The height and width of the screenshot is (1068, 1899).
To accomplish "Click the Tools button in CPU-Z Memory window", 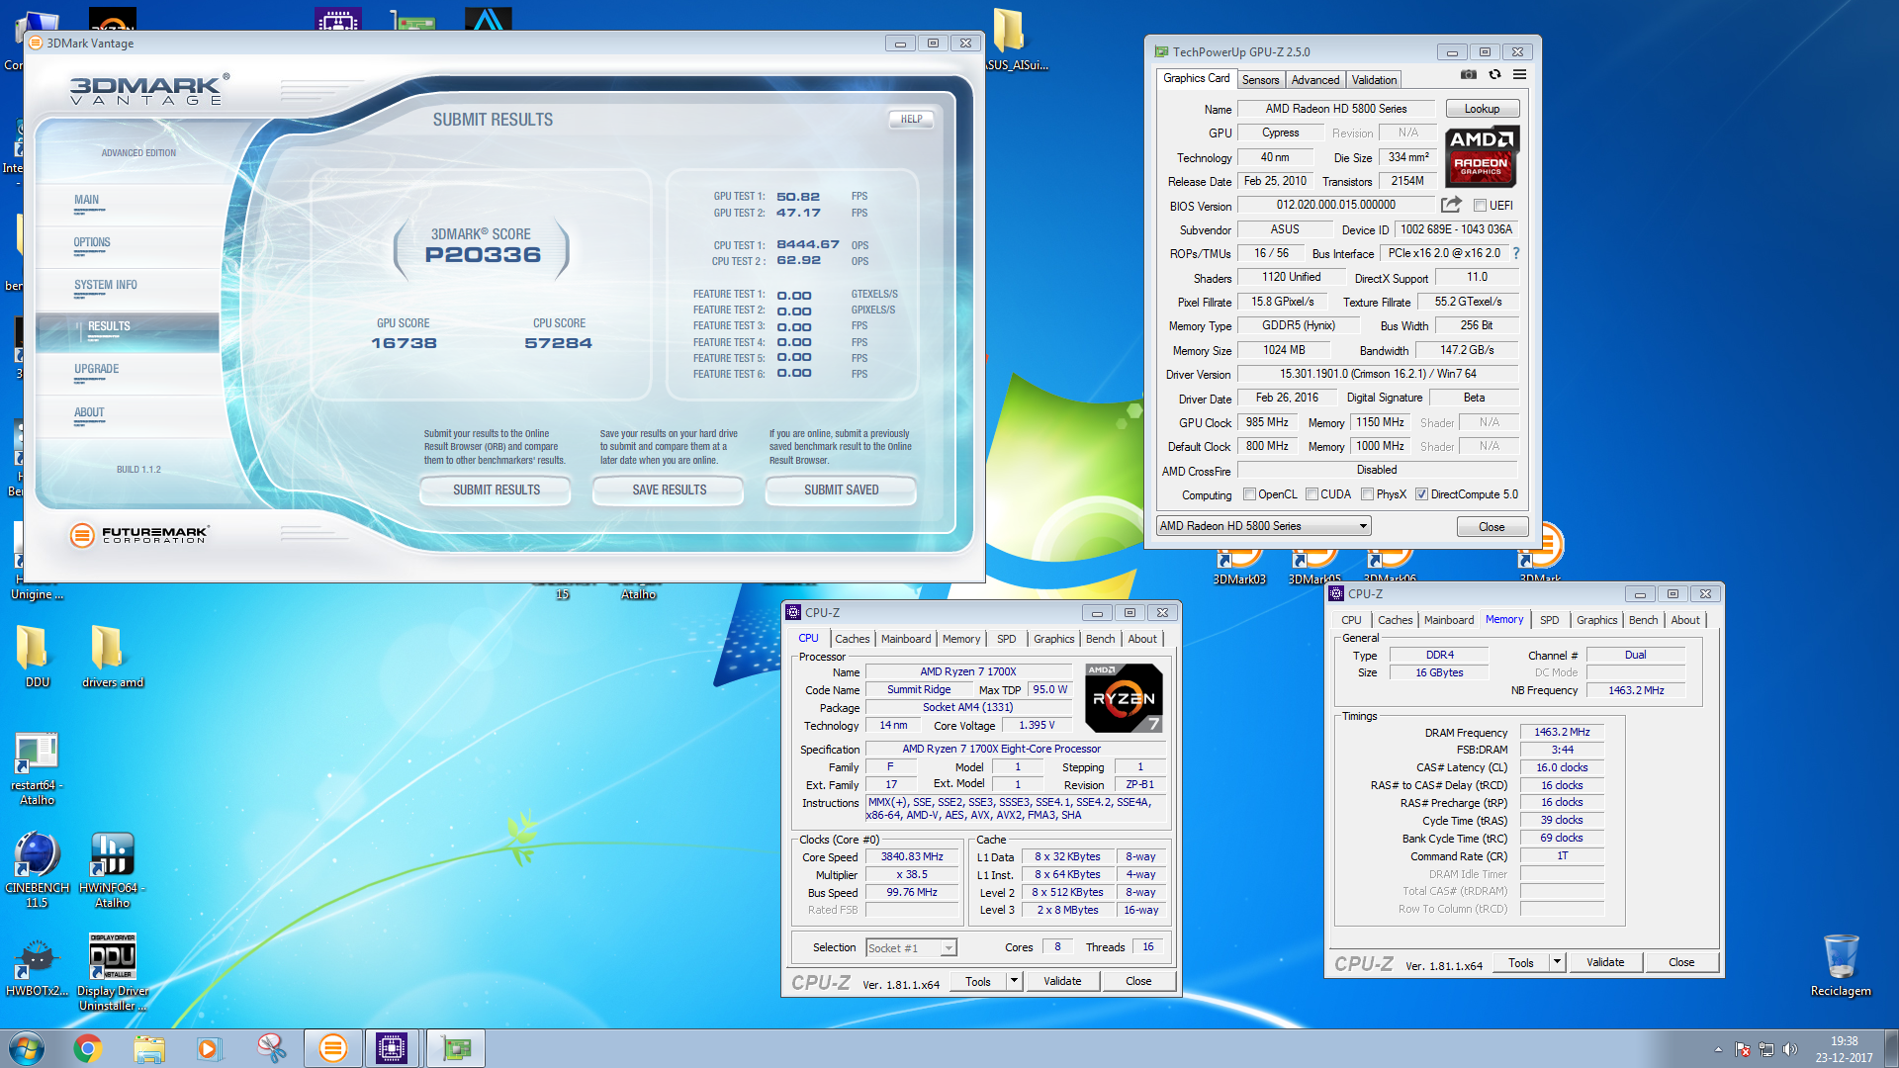I will click(x=1521, y=962).
